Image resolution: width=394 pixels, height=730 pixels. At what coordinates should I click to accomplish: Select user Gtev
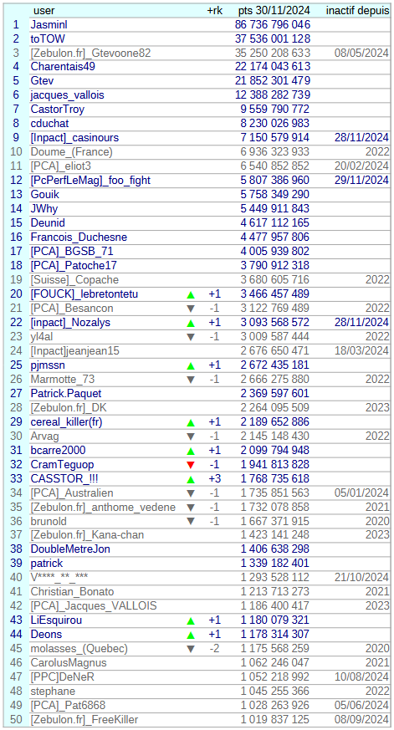click(42, 81)
